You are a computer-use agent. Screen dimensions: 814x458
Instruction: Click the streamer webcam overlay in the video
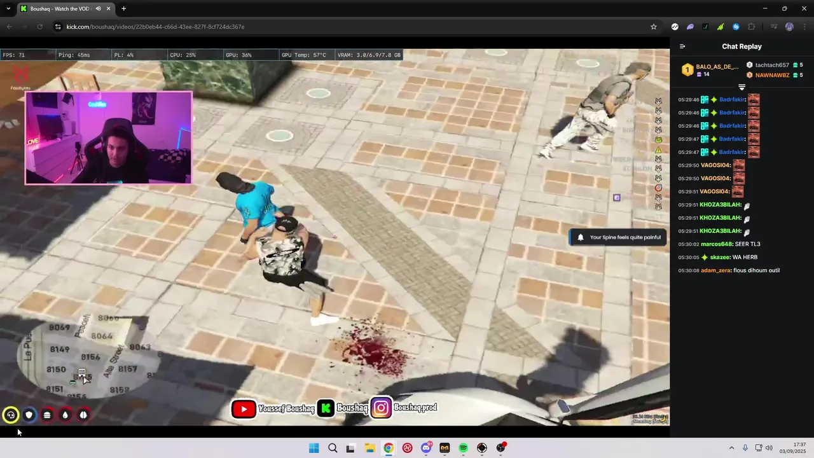point(108,137)
